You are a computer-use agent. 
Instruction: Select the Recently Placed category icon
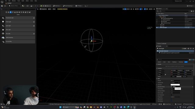6,12
